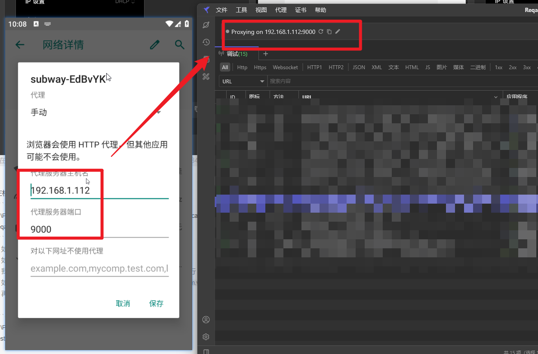Toggle the 二进制 content filter
538x354 pixels.
coord(478,67)
